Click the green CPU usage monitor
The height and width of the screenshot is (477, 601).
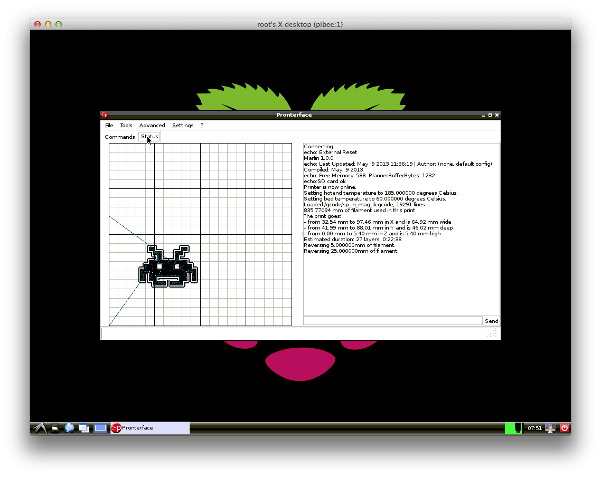click(x=514, y=428)
